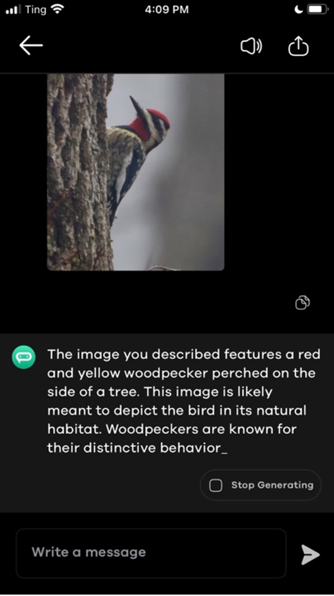Tap the battery indicator icon

point(317,9)
